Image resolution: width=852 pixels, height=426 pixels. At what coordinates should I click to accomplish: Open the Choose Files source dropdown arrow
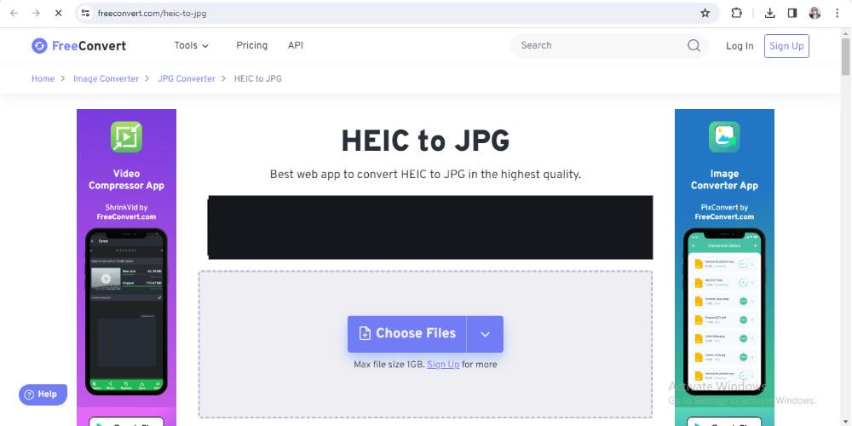(485, 334)
